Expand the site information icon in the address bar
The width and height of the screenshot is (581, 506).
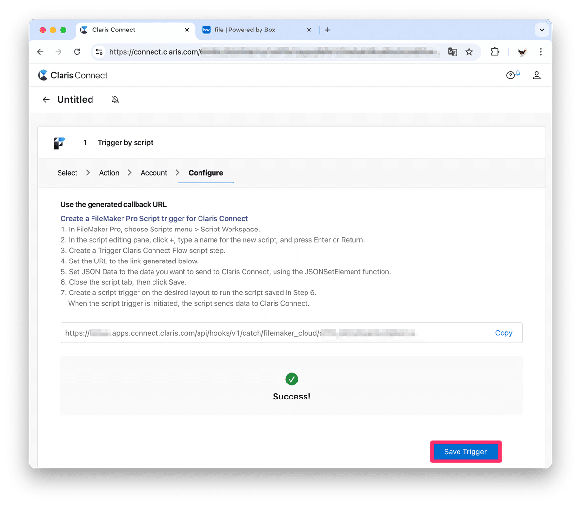(99, 52)
